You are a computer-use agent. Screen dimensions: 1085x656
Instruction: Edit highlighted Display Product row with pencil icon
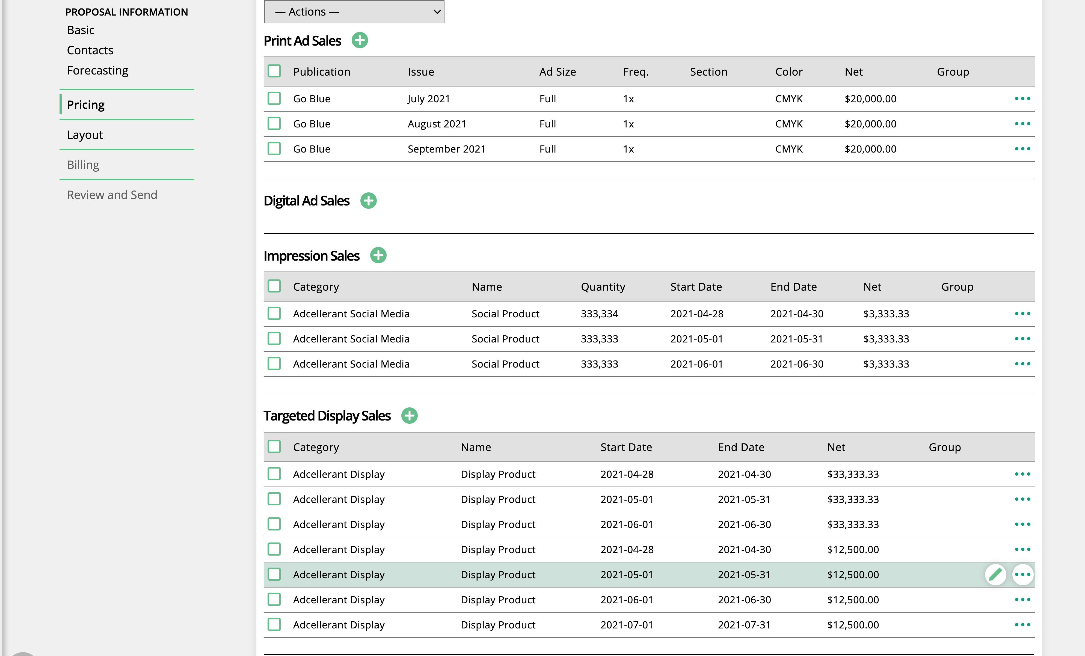(995, 575)
